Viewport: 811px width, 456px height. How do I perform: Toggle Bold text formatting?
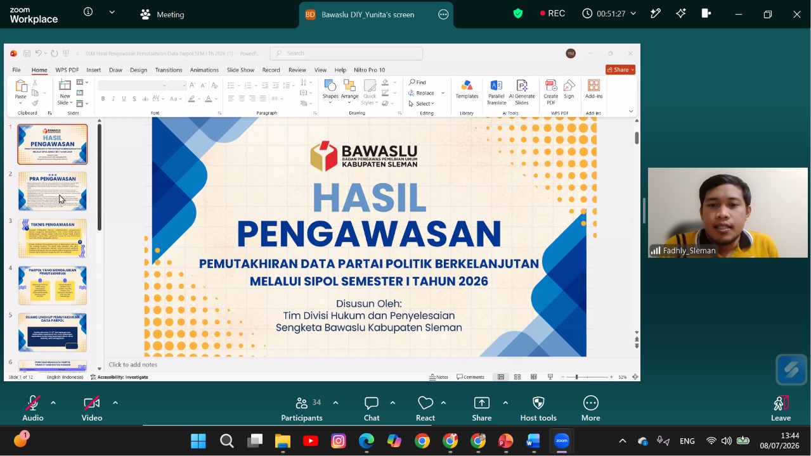(x=103, y=99)
